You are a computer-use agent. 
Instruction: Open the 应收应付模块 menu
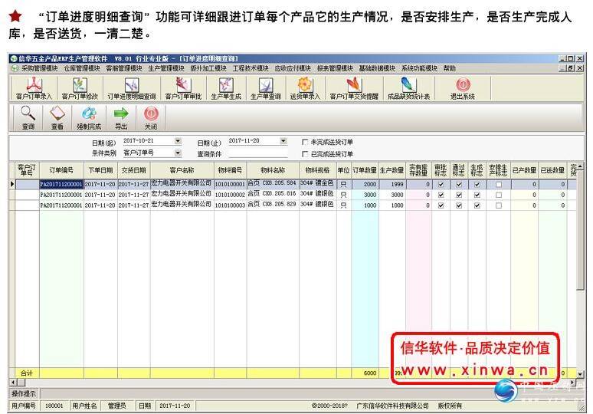tap(293, 68)
